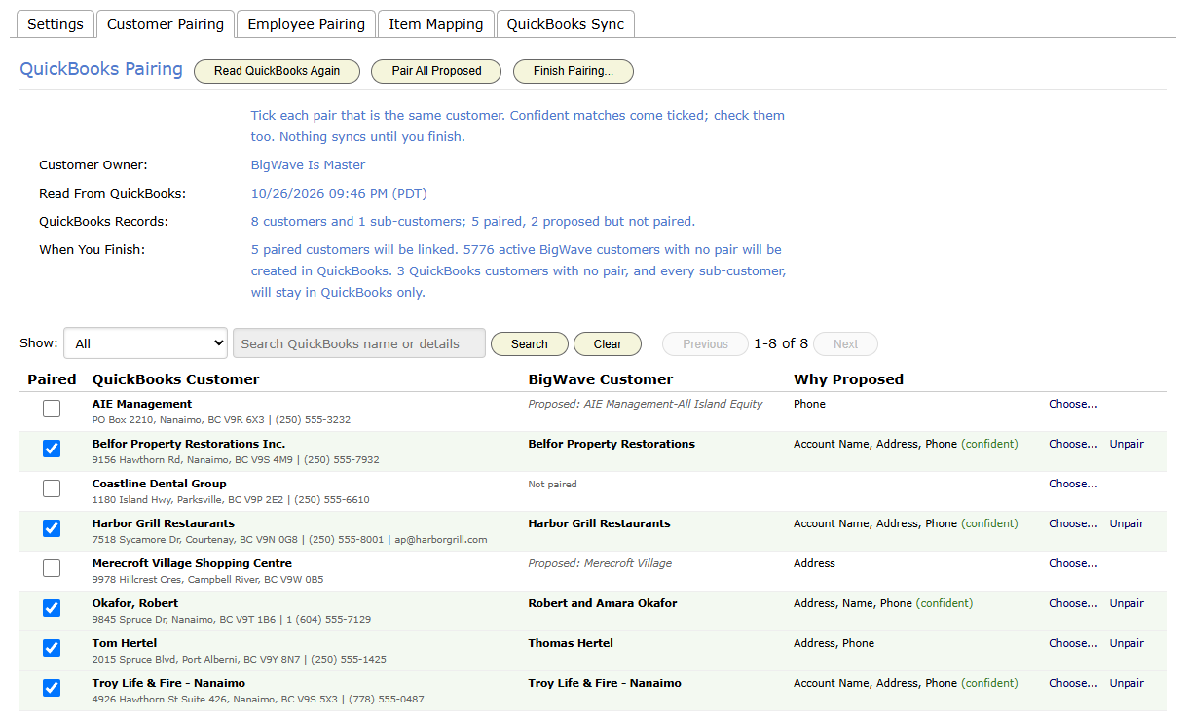Go to the Item Mapping tab

[x=436, y=24]
